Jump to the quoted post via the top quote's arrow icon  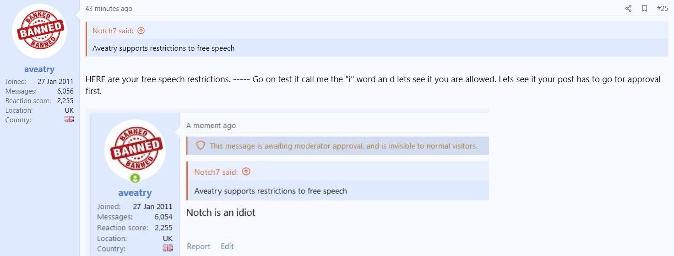click(141, 31)
